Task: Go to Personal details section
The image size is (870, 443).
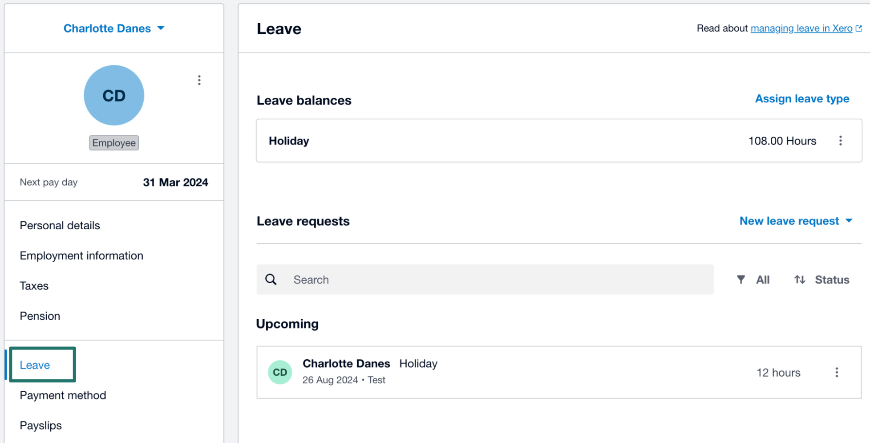Action: 60,225
